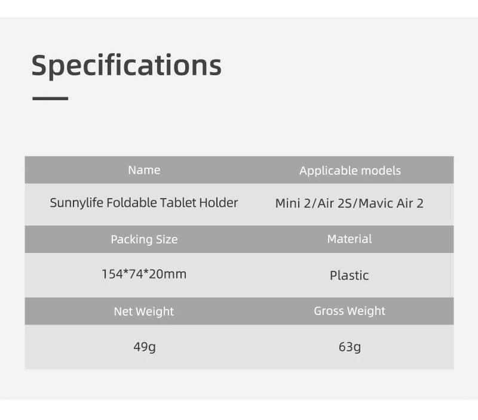Click the Applicable models header cell
Image resolution: width=478 pixels, height=420 pixels.
pos(350,171)
